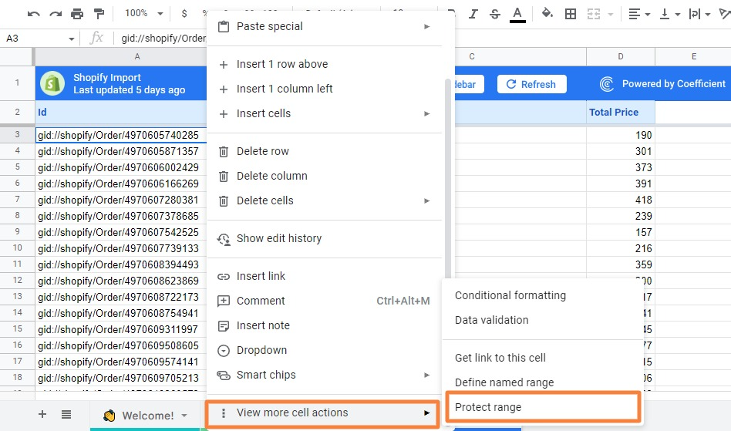The height and width of the screenshot is (431, 731).
Task: Select cell with order 4970605871357
Action: click(121, 151)
